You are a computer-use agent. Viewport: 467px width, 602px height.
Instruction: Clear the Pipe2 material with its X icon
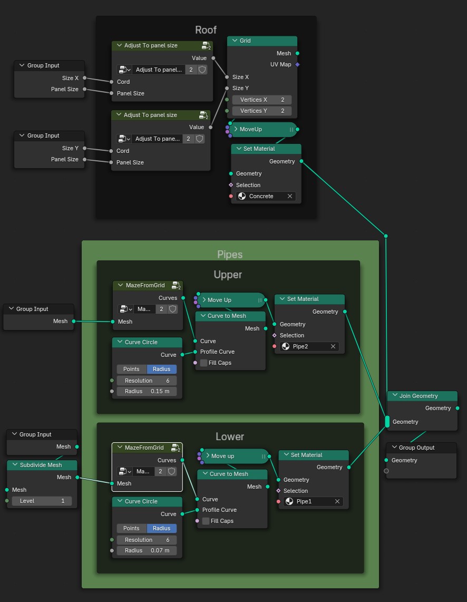(333, 346)
